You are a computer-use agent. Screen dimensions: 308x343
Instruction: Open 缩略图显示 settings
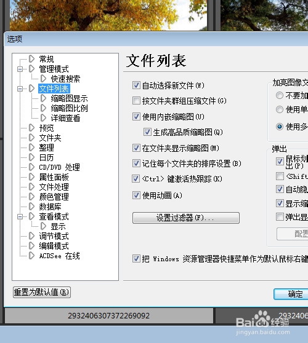tap(69, 98)
